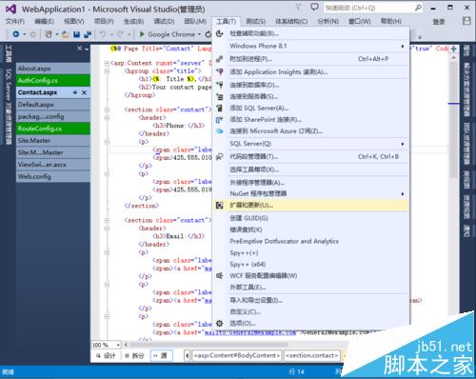Click the Connect to Database plug icon
The height and width of the screenshot is (379, 476).
click(219, 85)
